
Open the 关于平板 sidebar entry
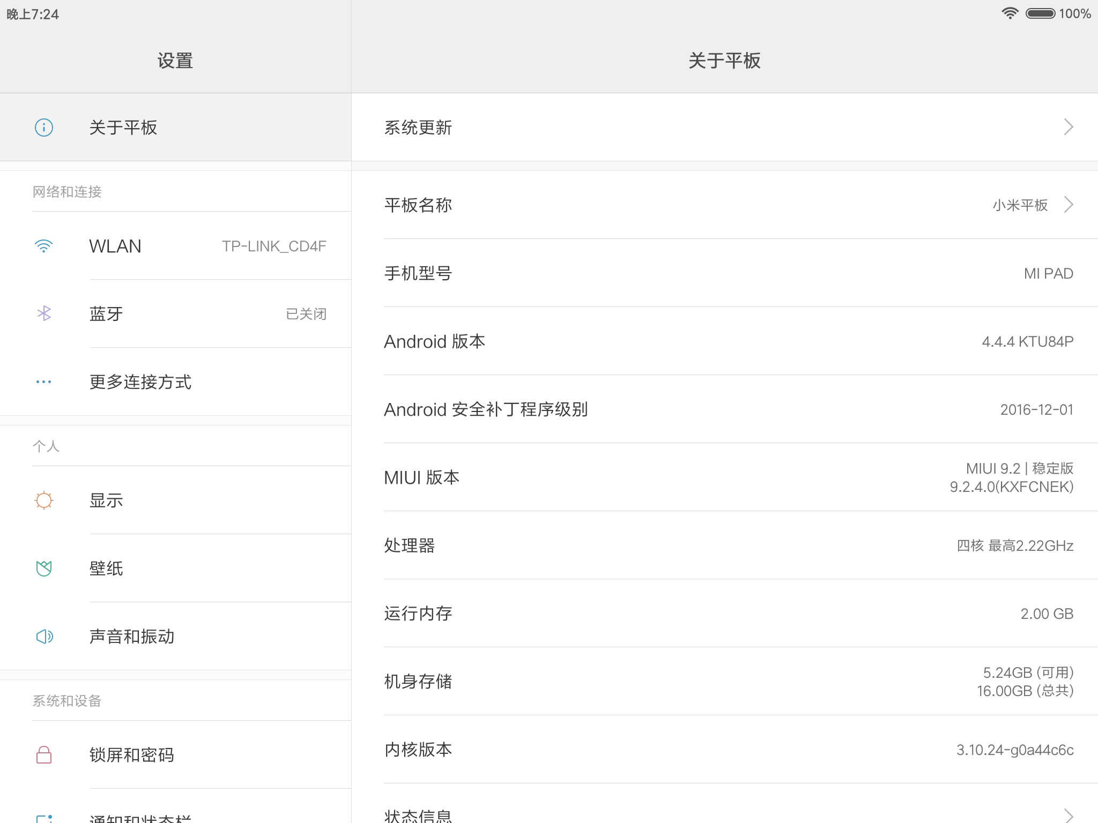pos(176,128)
